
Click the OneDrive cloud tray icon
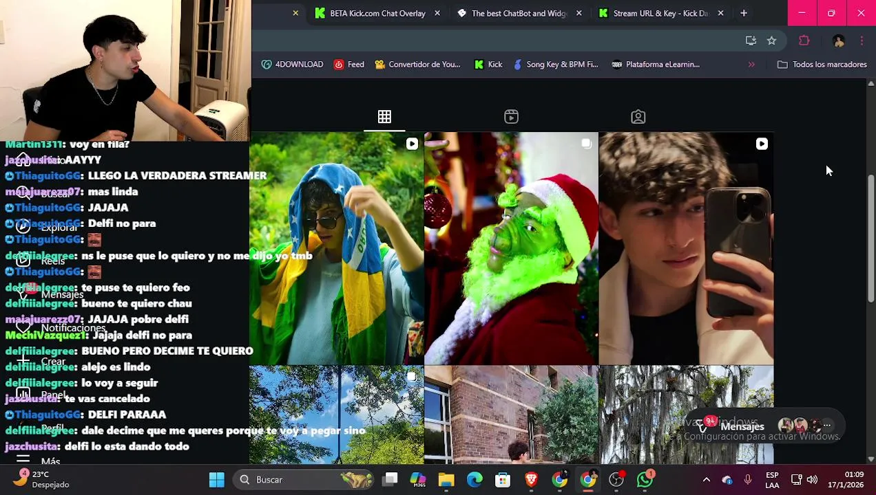click(x=727, y=480)
